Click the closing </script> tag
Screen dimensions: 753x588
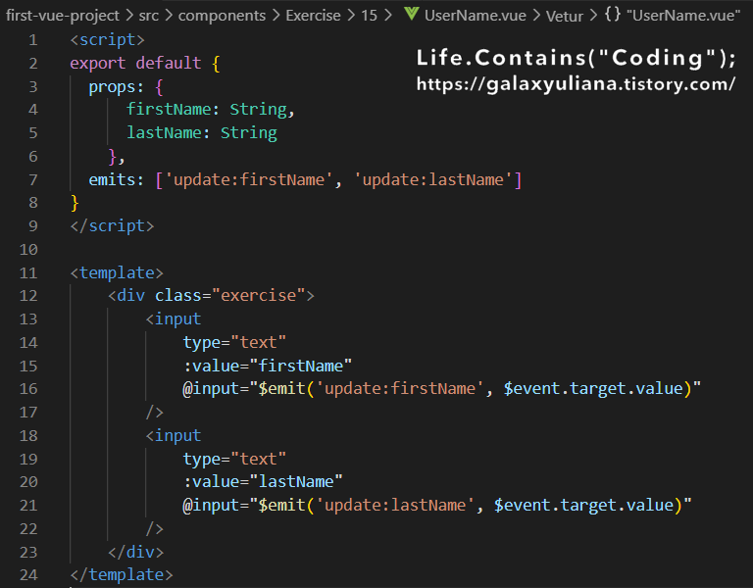(112, 226)
